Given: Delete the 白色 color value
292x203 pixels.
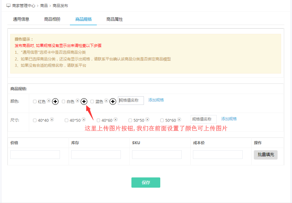Looking at the screenshot, I should [78, 100].
